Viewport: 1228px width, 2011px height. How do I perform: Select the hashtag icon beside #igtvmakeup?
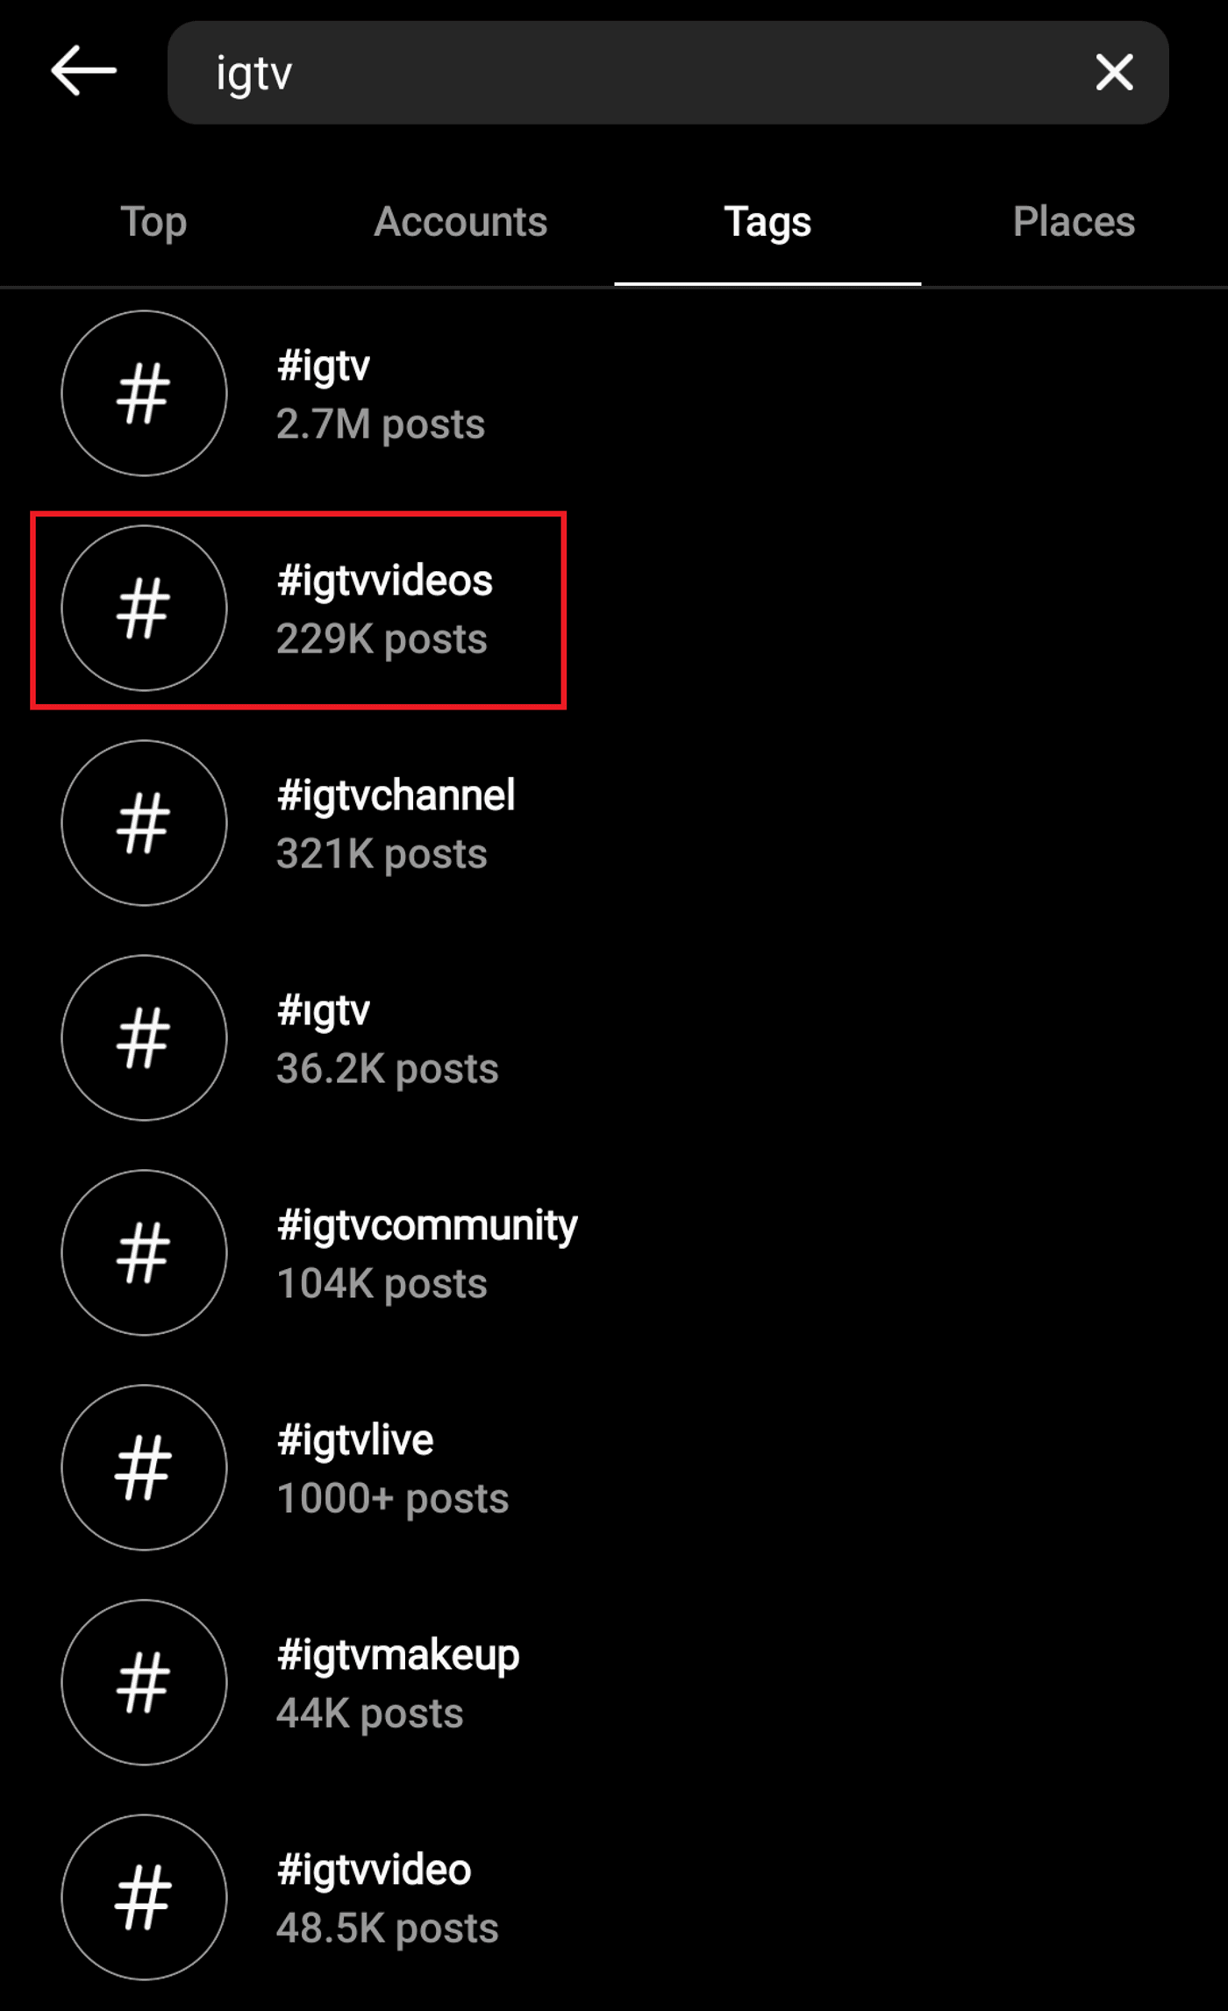(144, 1682)
